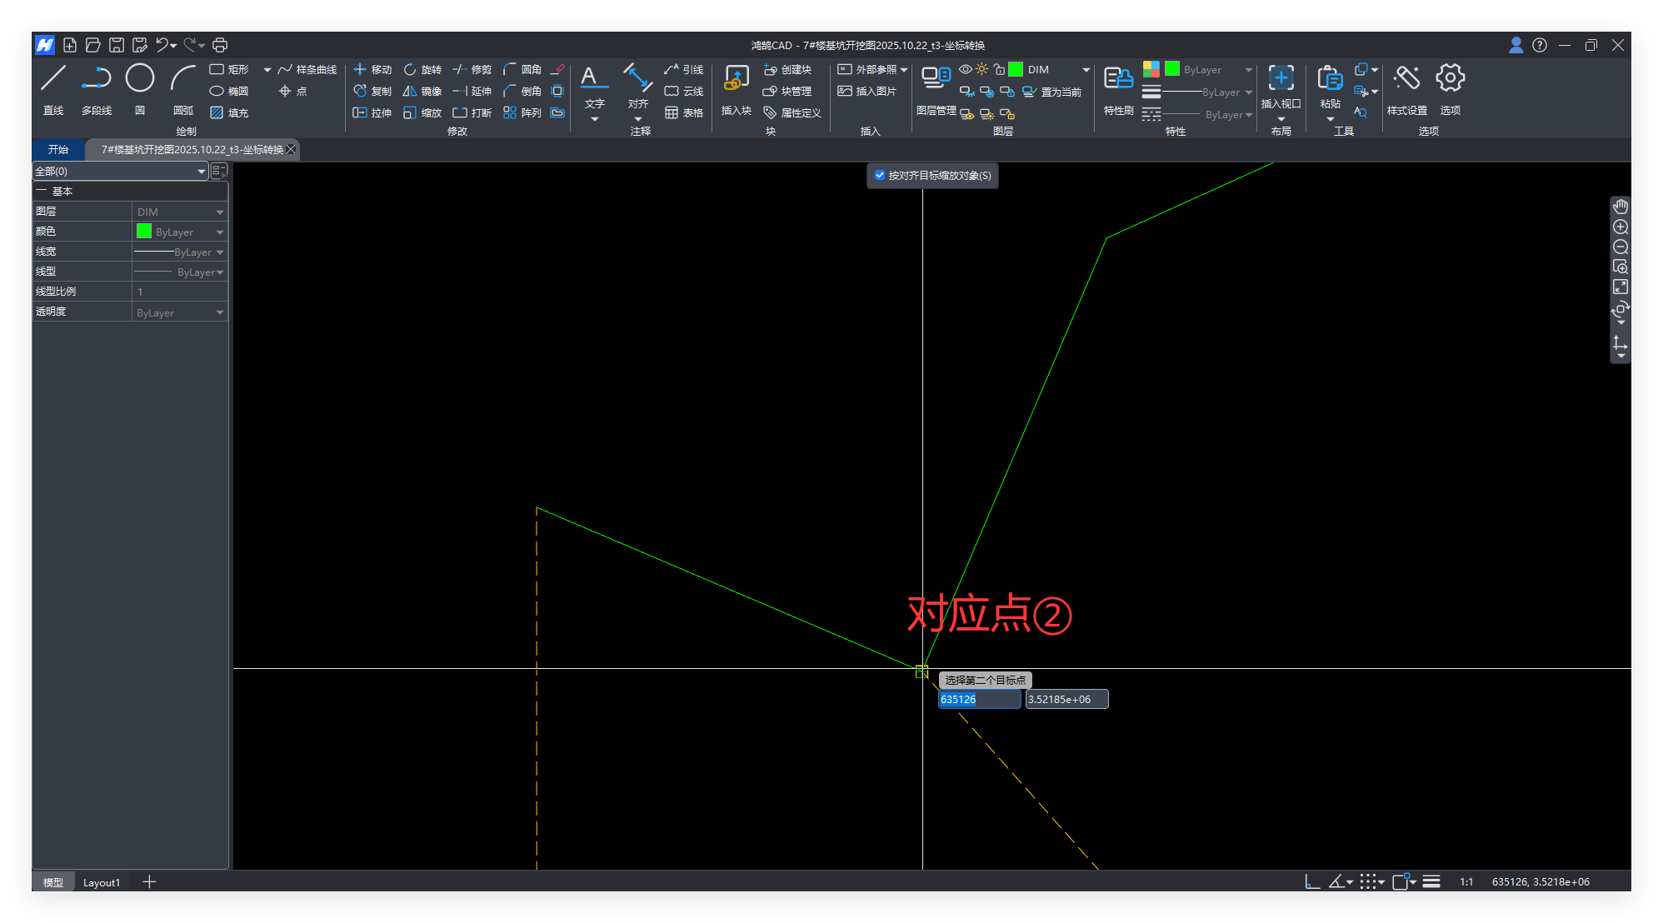
Task: Click the Insert Viewport (插入视口) icon
Action: [1281, 79]
